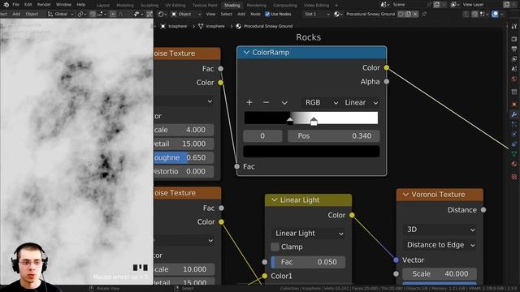This screenshot has width=520, height=292.
Task: Click the pin icon beside the material name
Action: [x=424, y=15]
